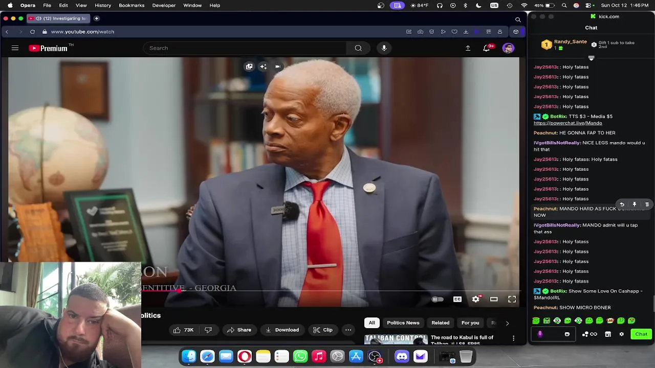Screen dimensions: 655x368
Task: Open Opera tab search magnifier
Action: pyautogui.click(x=518, y=19)
